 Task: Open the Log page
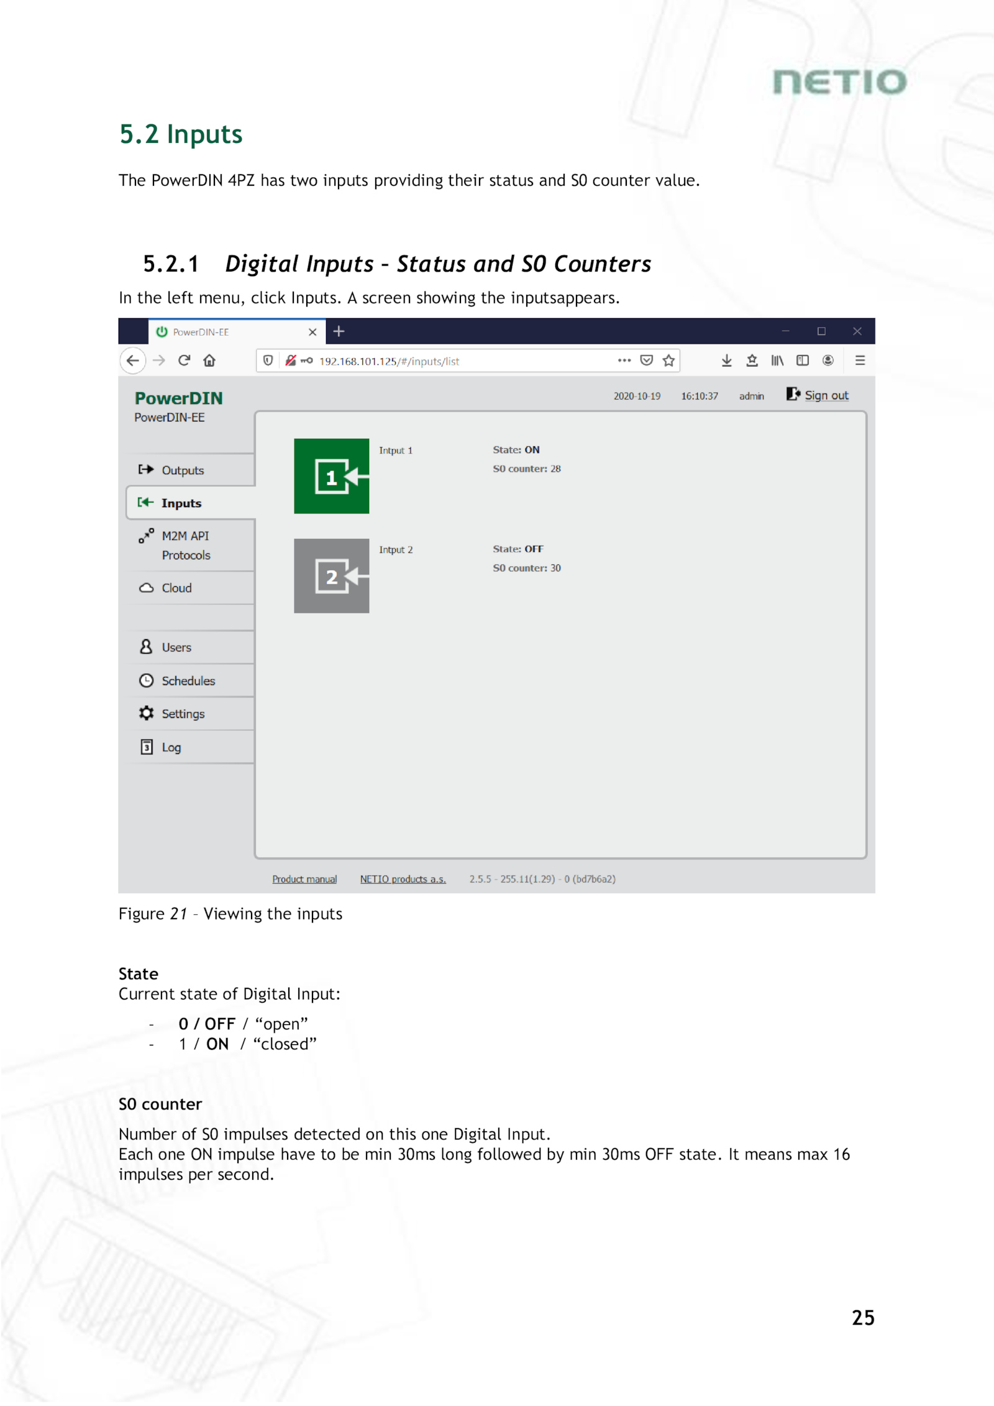pyautogui.click(x=171, y=747)
